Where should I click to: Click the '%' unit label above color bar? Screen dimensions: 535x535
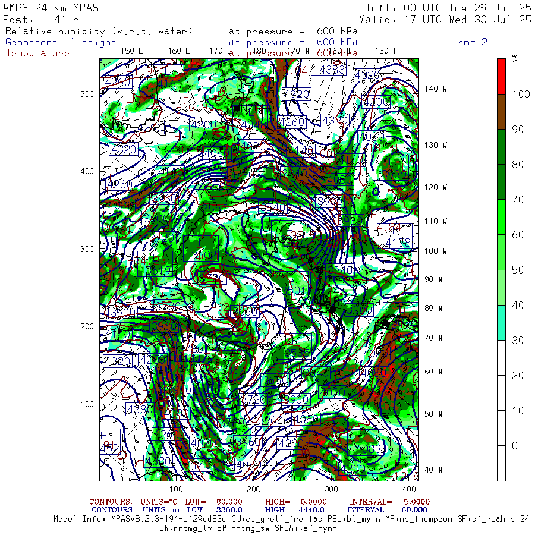[515, 59]
